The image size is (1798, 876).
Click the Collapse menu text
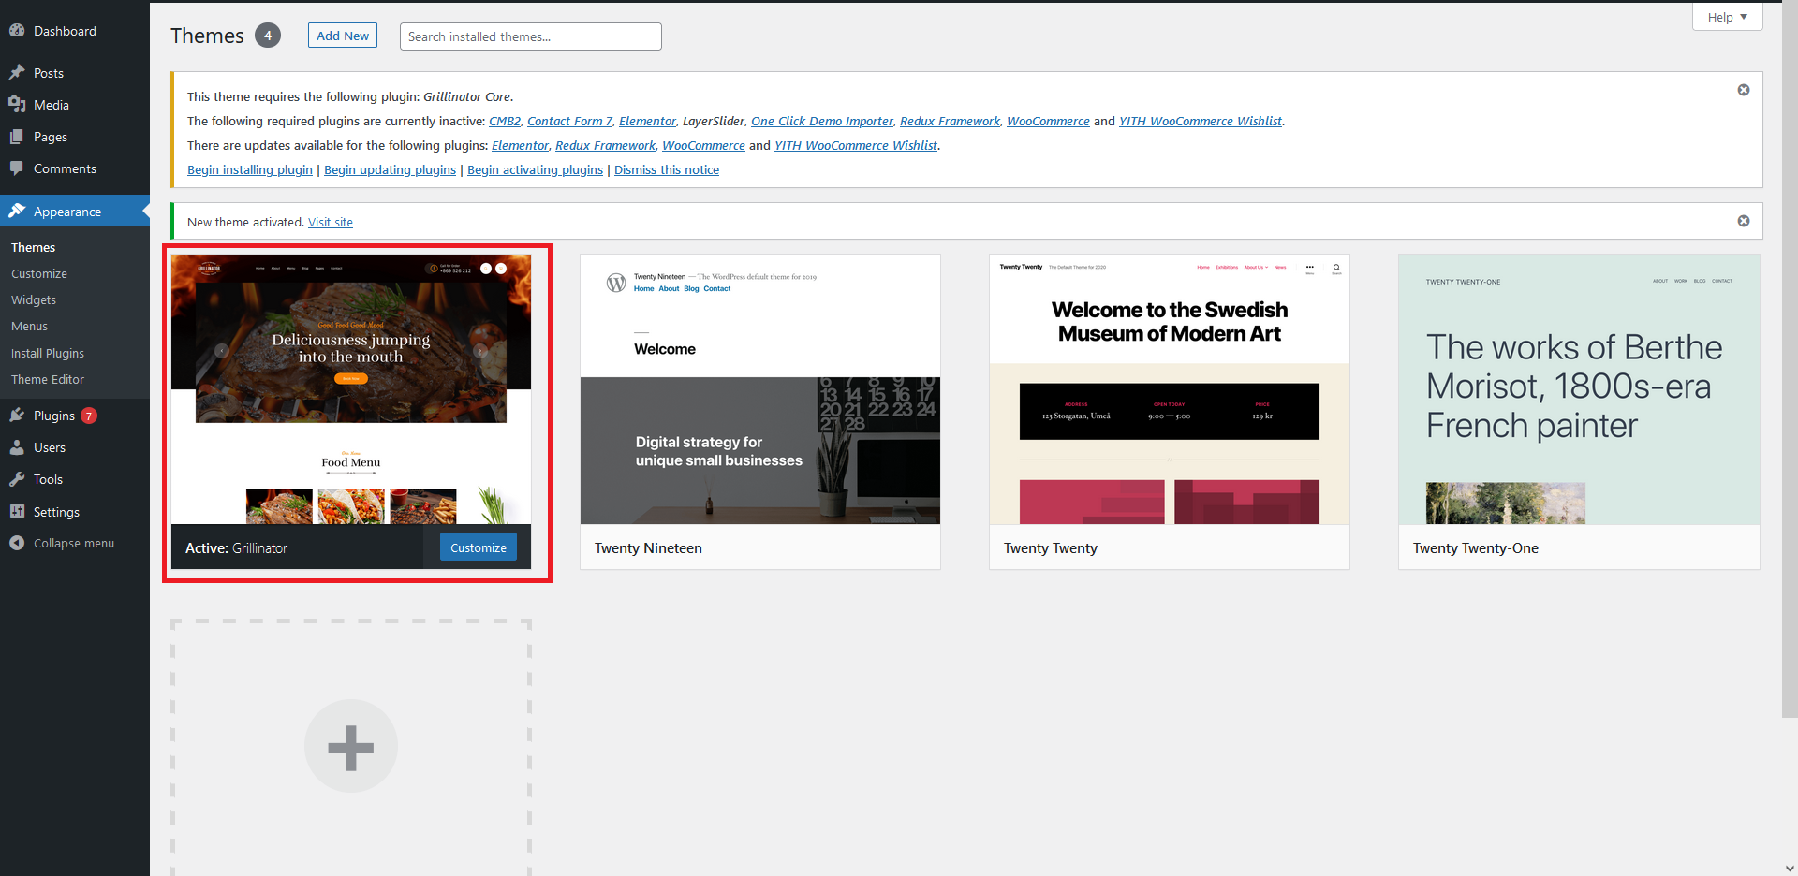(x=74, y=543)
